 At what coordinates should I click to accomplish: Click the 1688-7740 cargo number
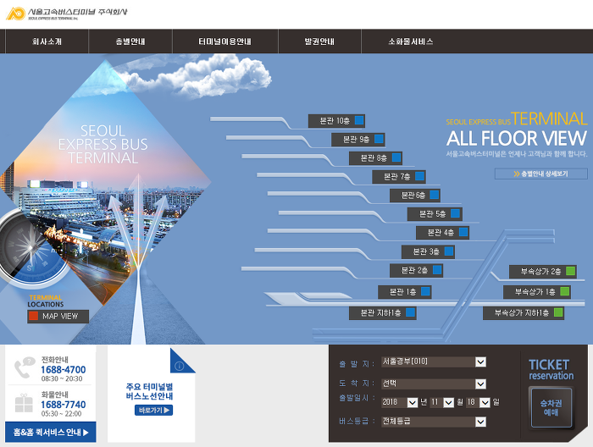coord(64,405)
